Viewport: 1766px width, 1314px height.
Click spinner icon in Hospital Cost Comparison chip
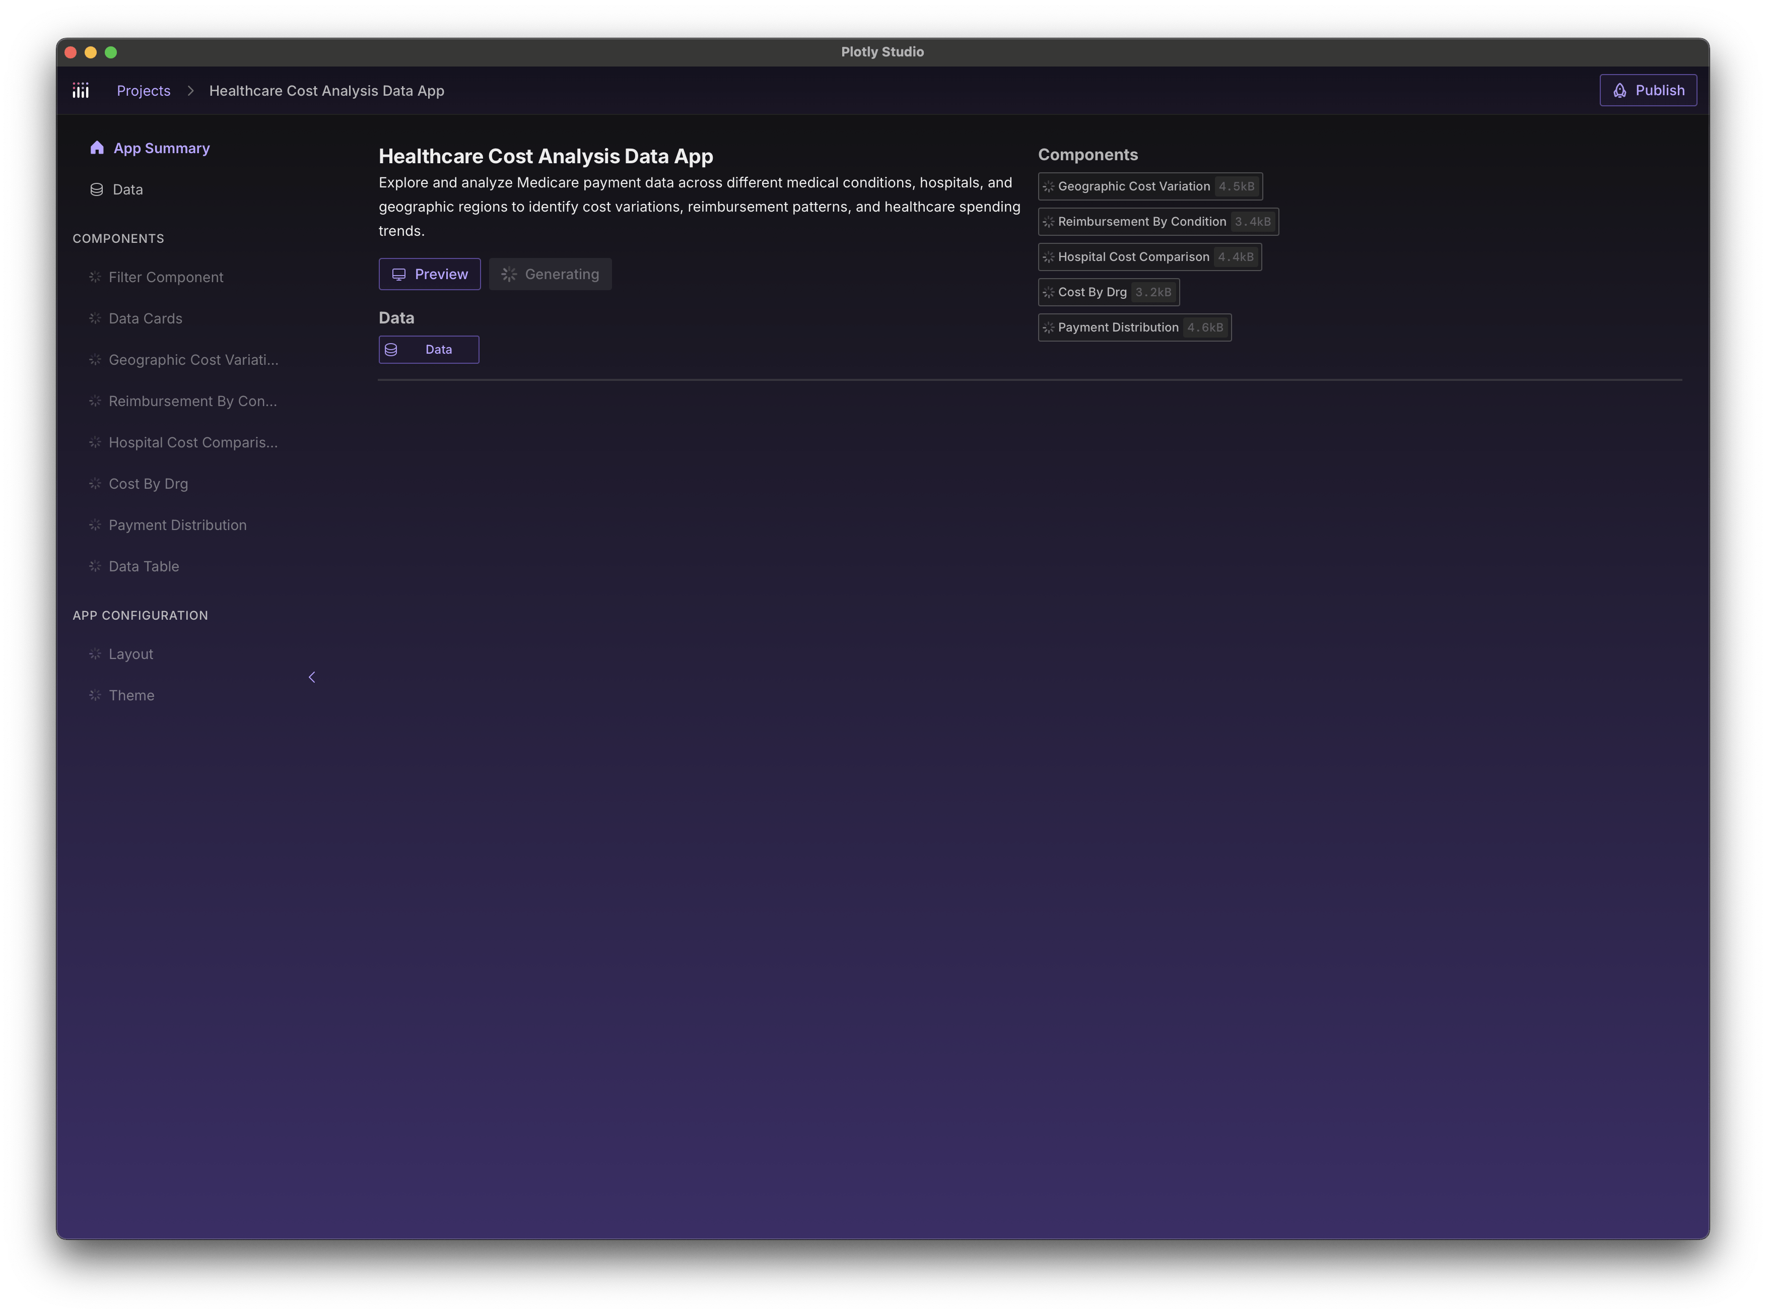click(1048, 257)
